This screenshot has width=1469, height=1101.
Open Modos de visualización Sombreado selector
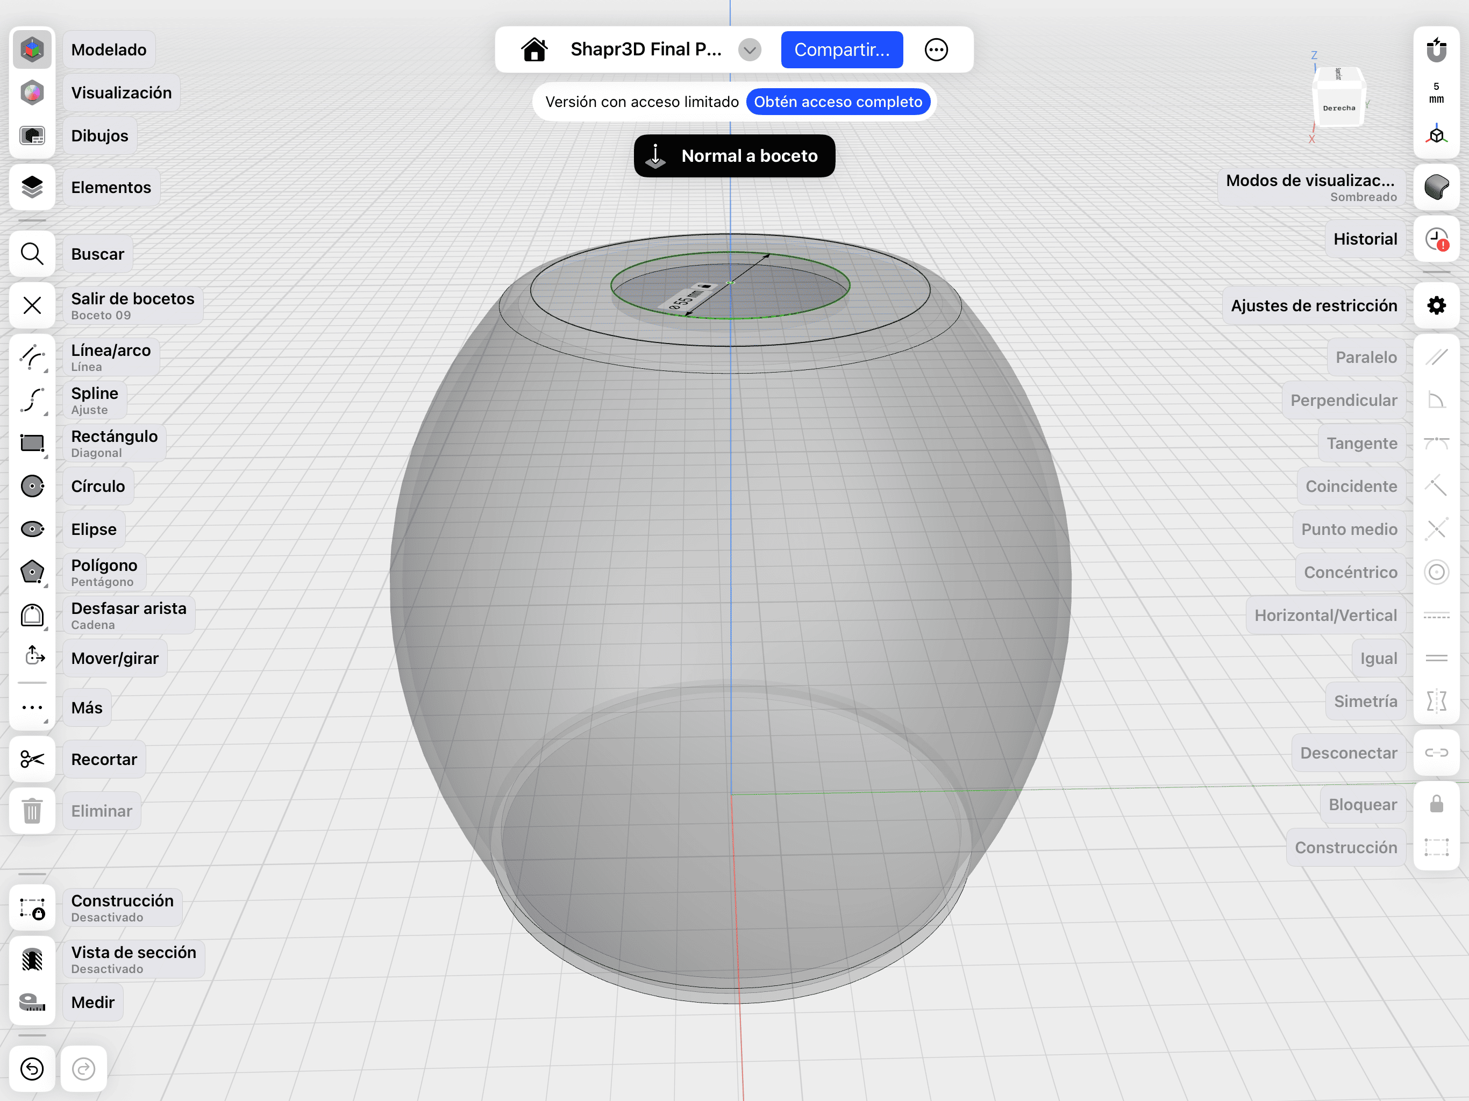tap(1436, 187)
